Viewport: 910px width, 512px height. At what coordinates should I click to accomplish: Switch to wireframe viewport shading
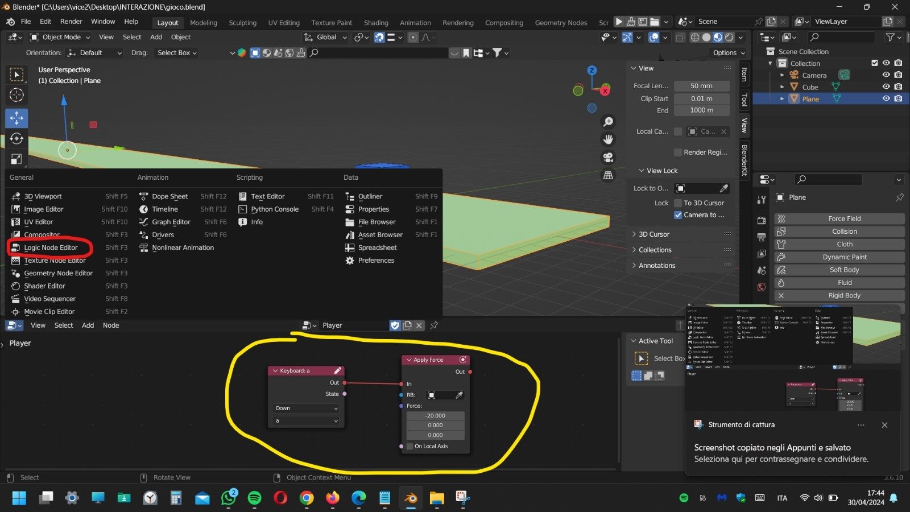695,37
